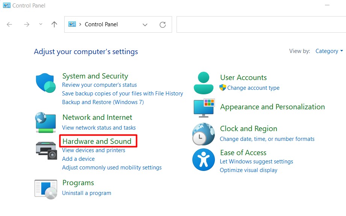Viewport: 346px width, 216px height.
Task: Click the Ease of Access icon
Action: pyautogui.click(x=203, y=159)
